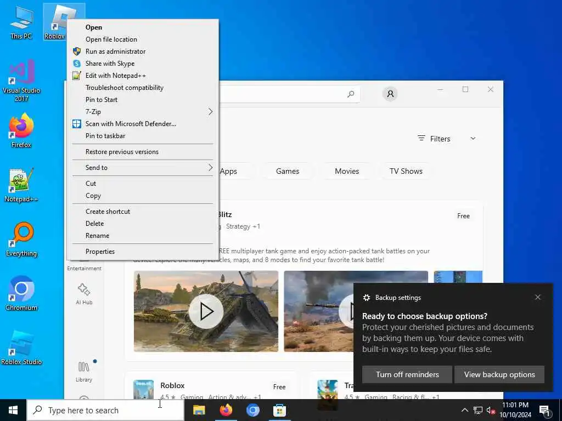
Task: Open This PC desktop icon
Action: pos(21,22)
